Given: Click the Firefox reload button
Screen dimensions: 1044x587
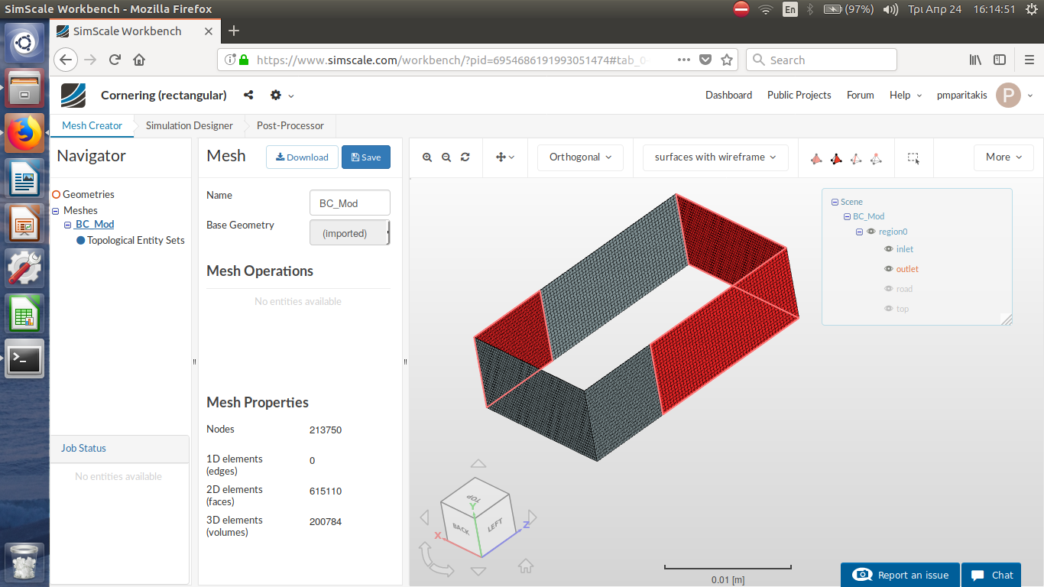Looking at the screenshot, I should pyautogui.click(x=115, y=60).
